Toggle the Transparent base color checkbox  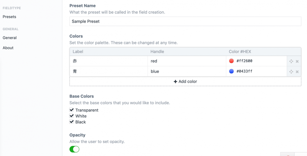(72, 110)
